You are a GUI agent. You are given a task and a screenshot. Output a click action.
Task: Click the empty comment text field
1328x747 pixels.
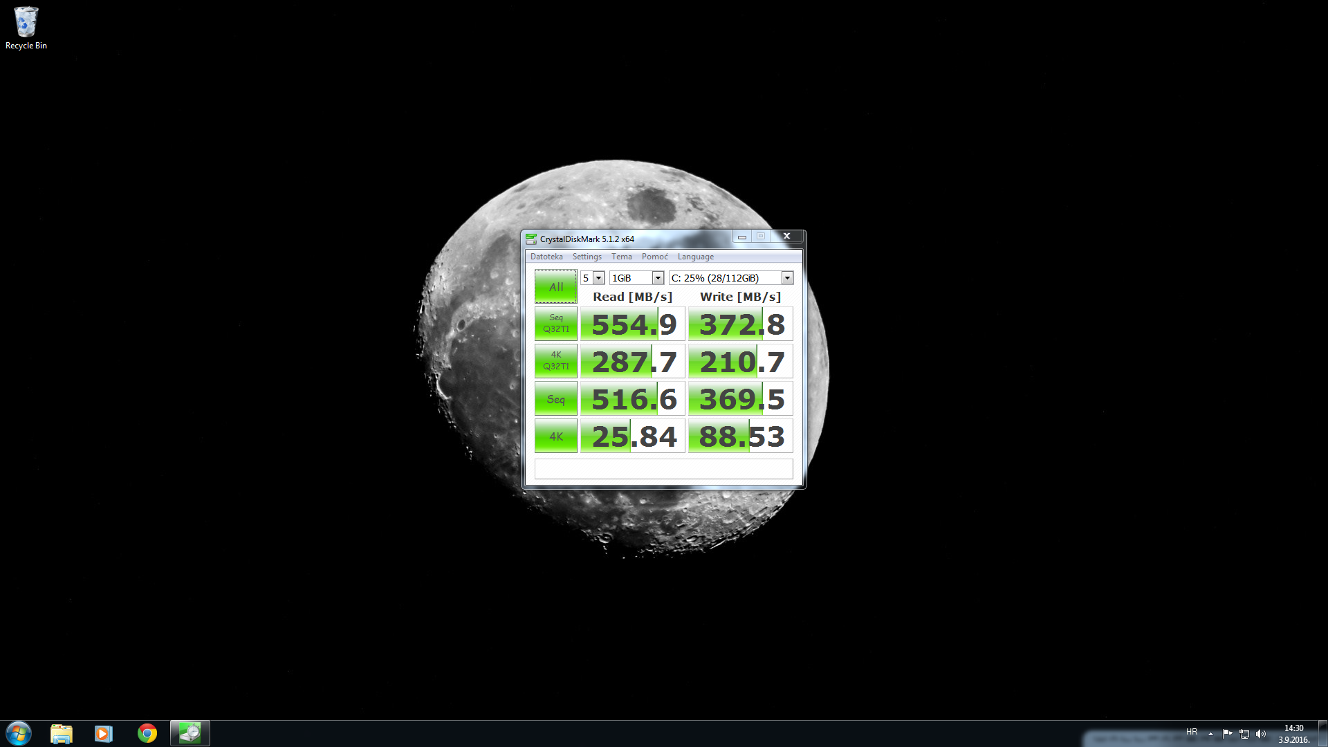[x=663, y=469]
